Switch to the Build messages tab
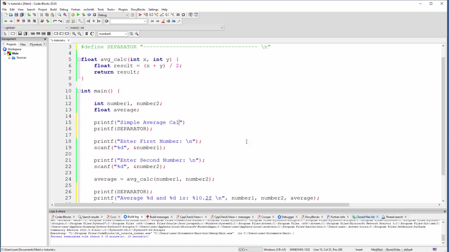449x252 pixels. pyautogui.click(x=159, y=217)
